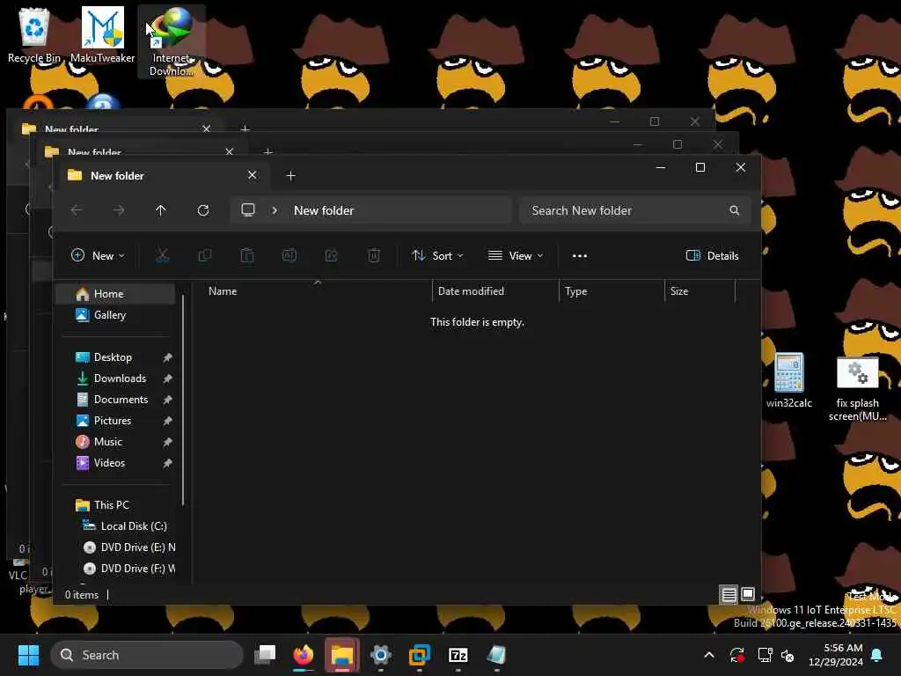Click the Delete trash icon
Viewport: 901px width, 676px height.
click(x=373, y=256)
